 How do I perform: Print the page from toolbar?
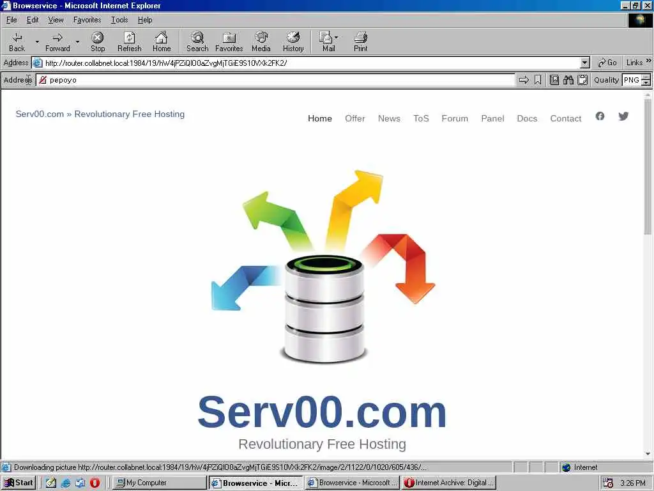[x=360, y=42]
